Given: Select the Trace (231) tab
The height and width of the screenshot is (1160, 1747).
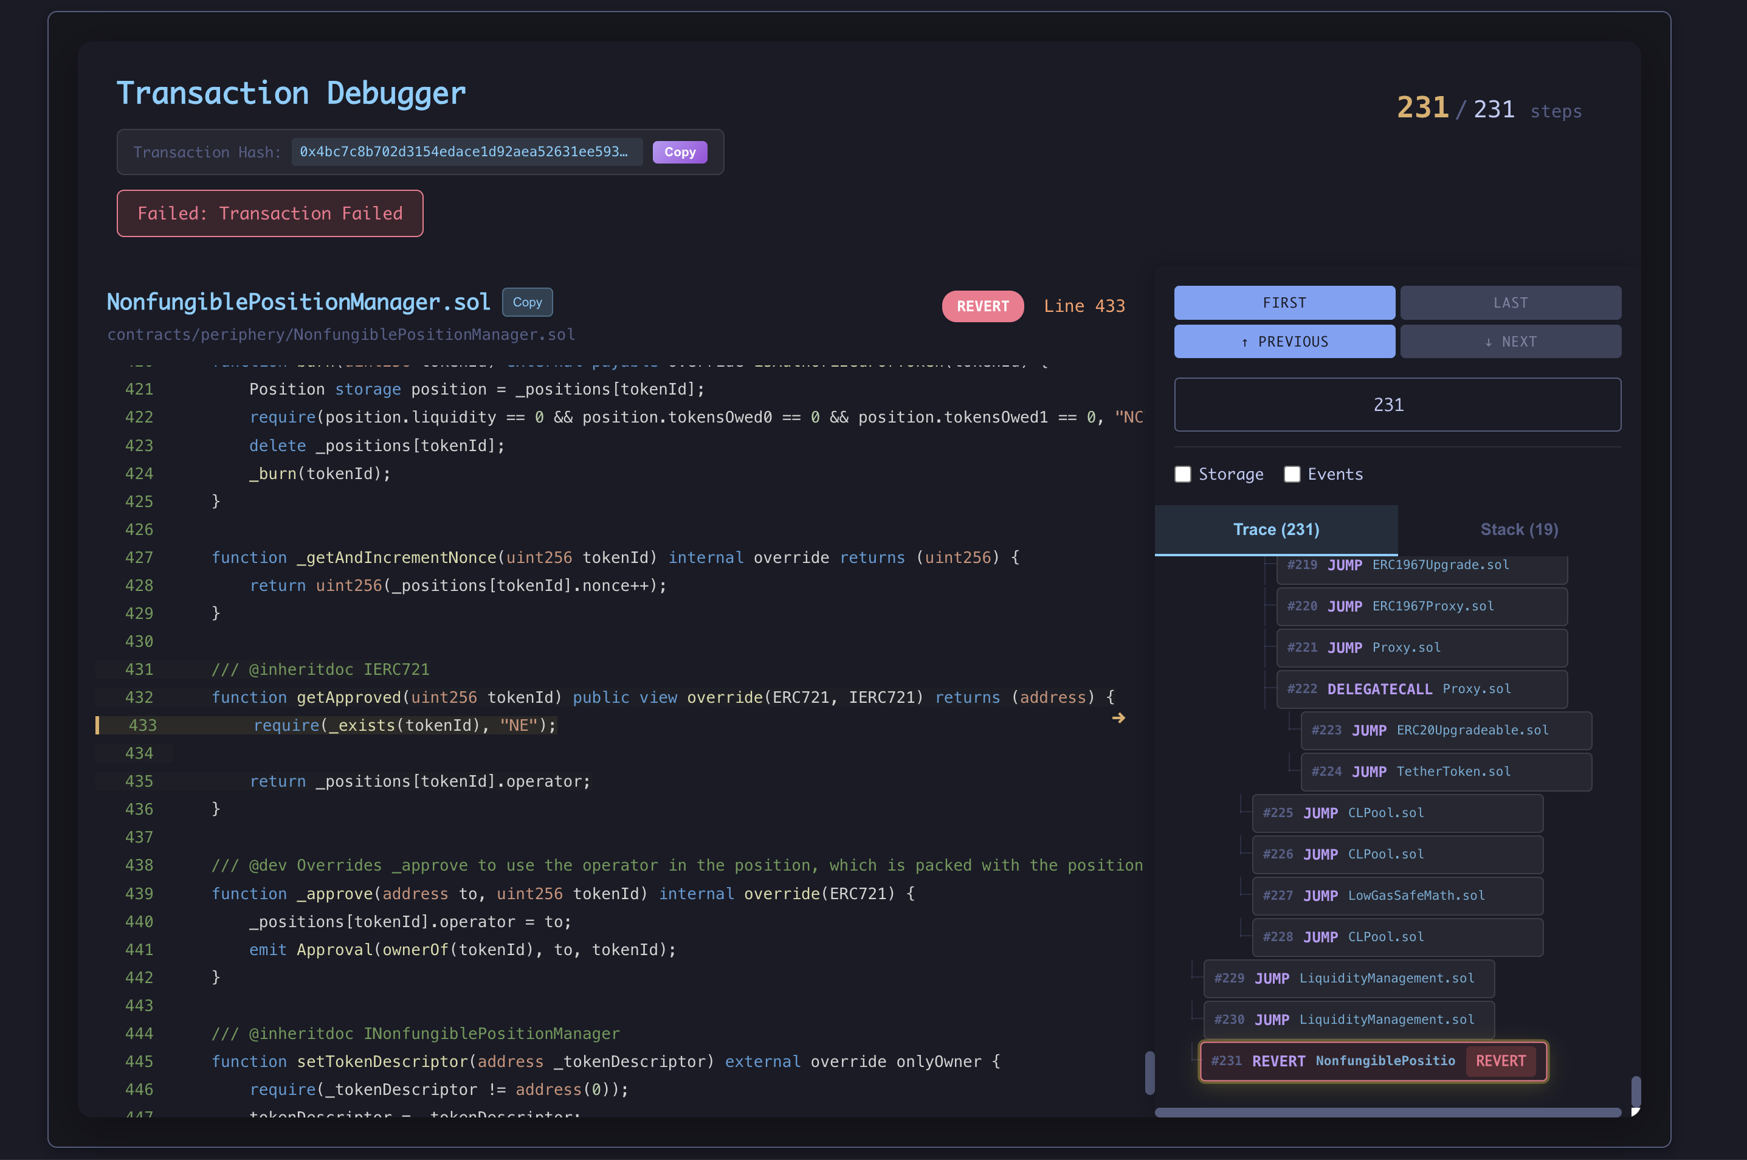Looking at the screenshot, I should (1276, 530).
